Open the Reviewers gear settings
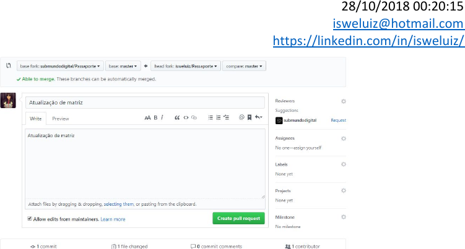This screenshot has height=249, width=465. [344, 101]
